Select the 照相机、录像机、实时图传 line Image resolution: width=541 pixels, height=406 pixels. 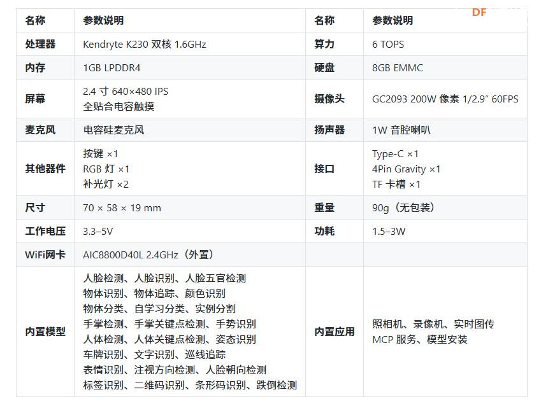(433, 324)
